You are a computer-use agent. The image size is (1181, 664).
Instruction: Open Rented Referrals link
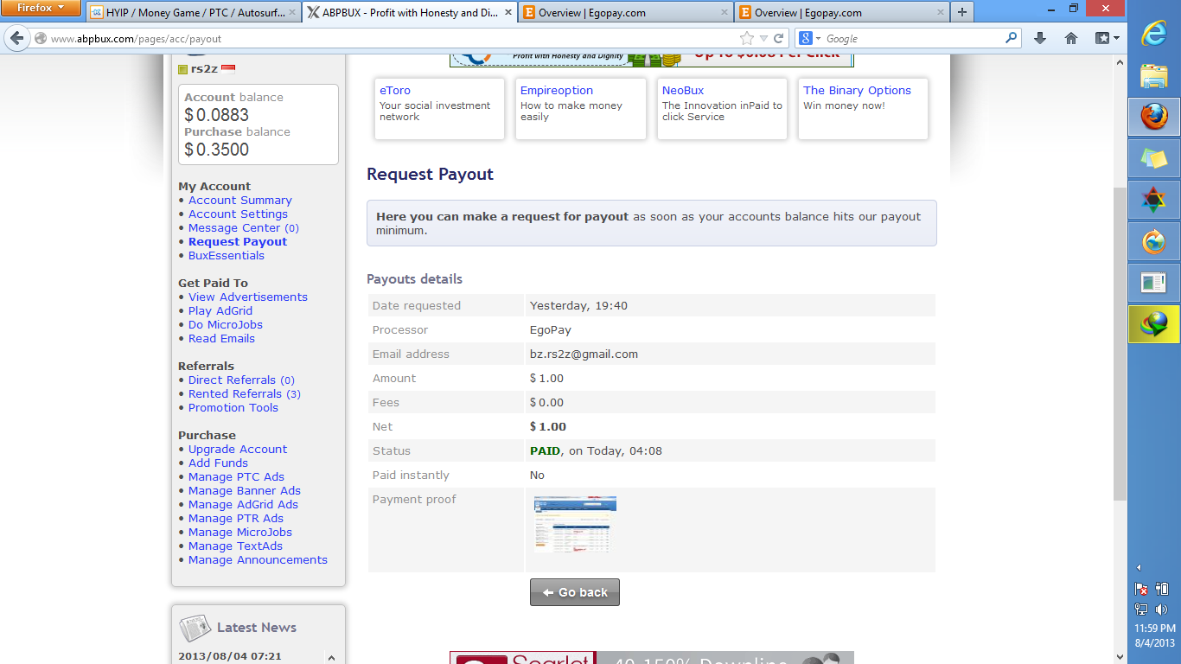tap(245, 393)
